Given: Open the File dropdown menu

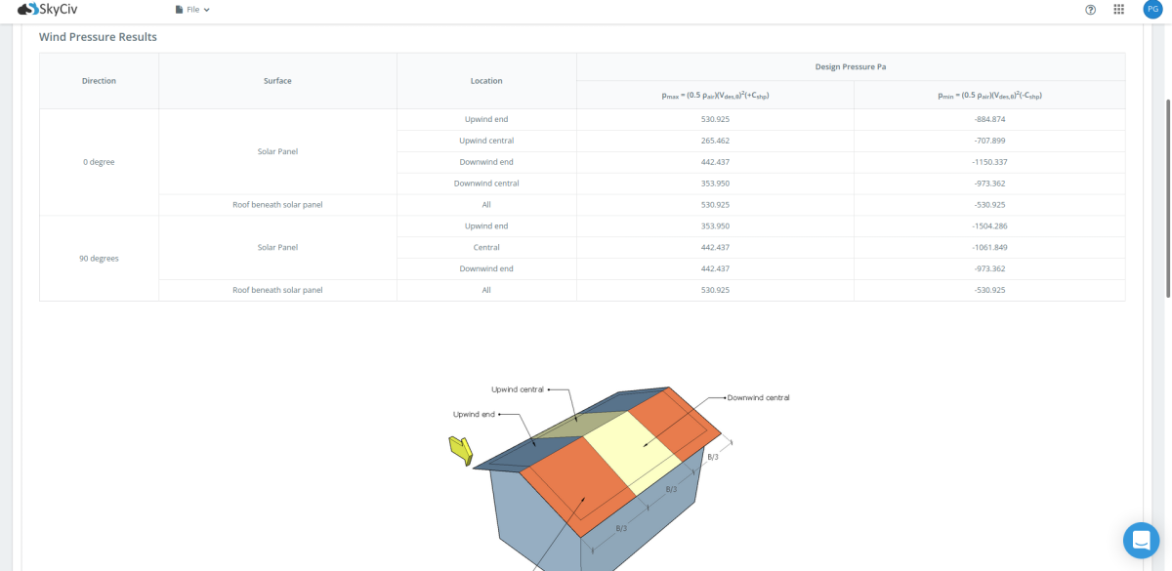Looking at the screenshot, I should 192,10.
